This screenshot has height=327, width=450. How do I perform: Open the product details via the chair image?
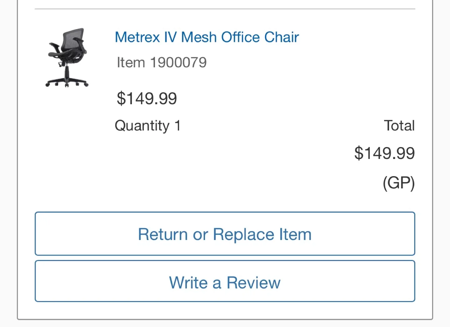tap(67, 58)
